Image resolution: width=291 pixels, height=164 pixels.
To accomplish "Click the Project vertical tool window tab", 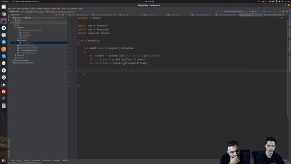I will [x=9, y=17].
